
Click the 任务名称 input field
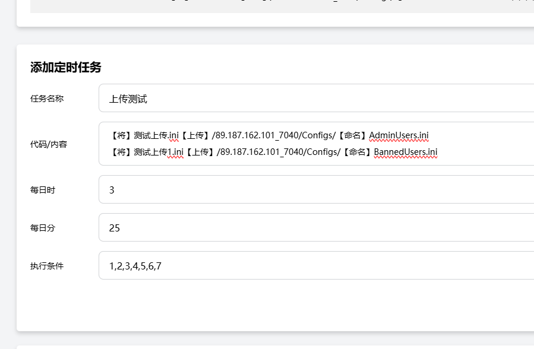click(x=315, y=99)
